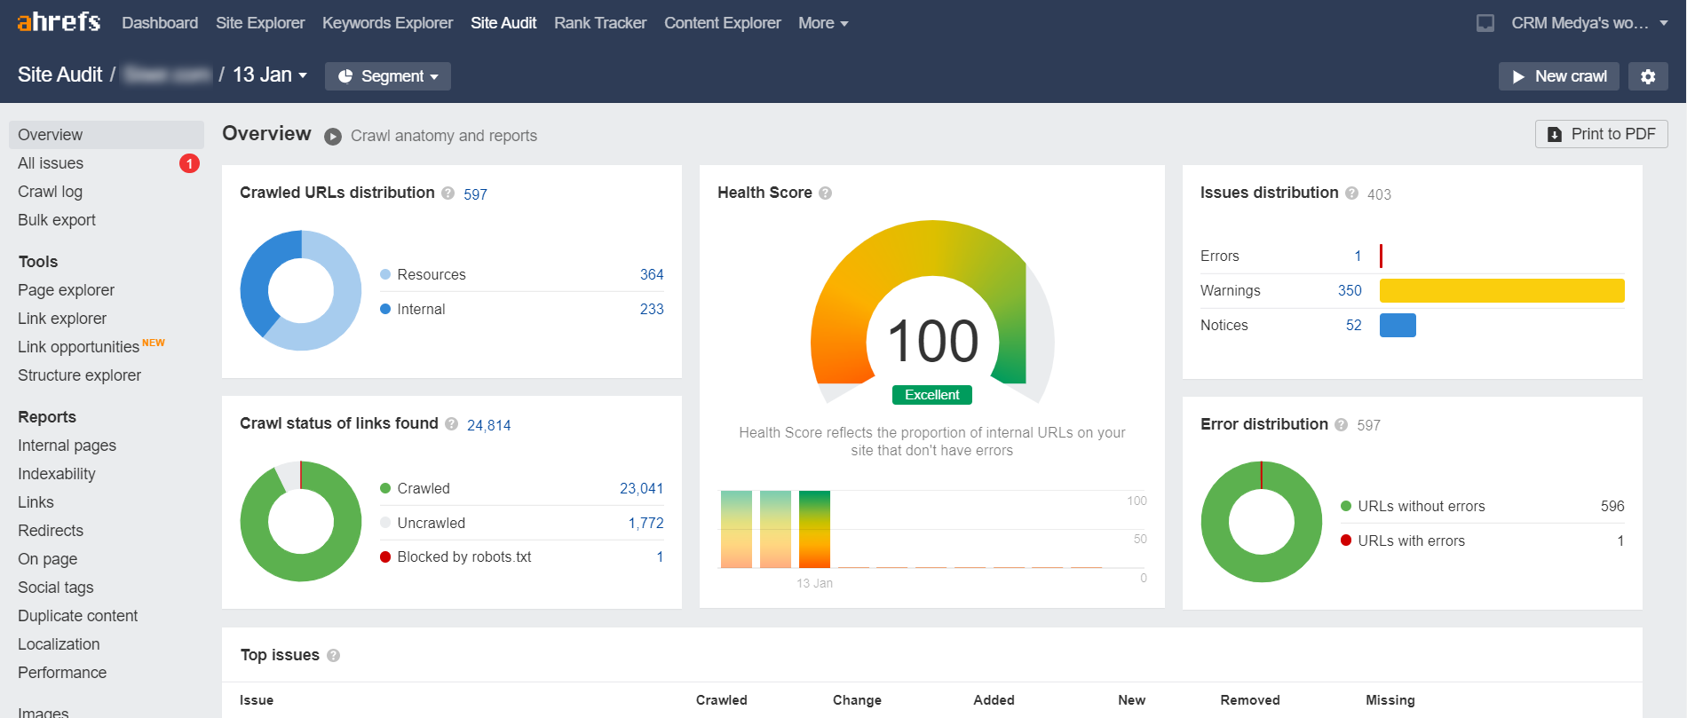Click the 23,041 Crawled links count
This screenshot has height=718, width=1687.
tap(641, 489)
